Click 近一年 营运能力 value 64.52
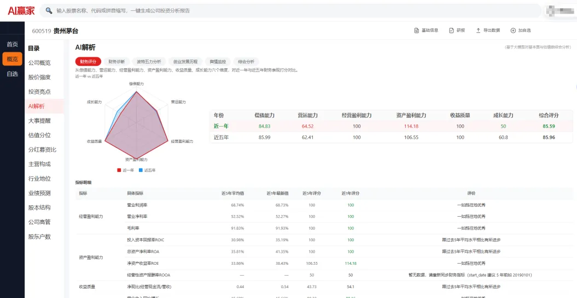The height and width of the screenshot is (298, 577). coord(307,126)
